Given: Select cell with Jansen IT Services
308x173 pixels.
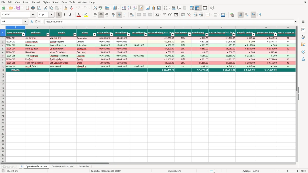Looking at the screenshot, I should pos(63,45).
